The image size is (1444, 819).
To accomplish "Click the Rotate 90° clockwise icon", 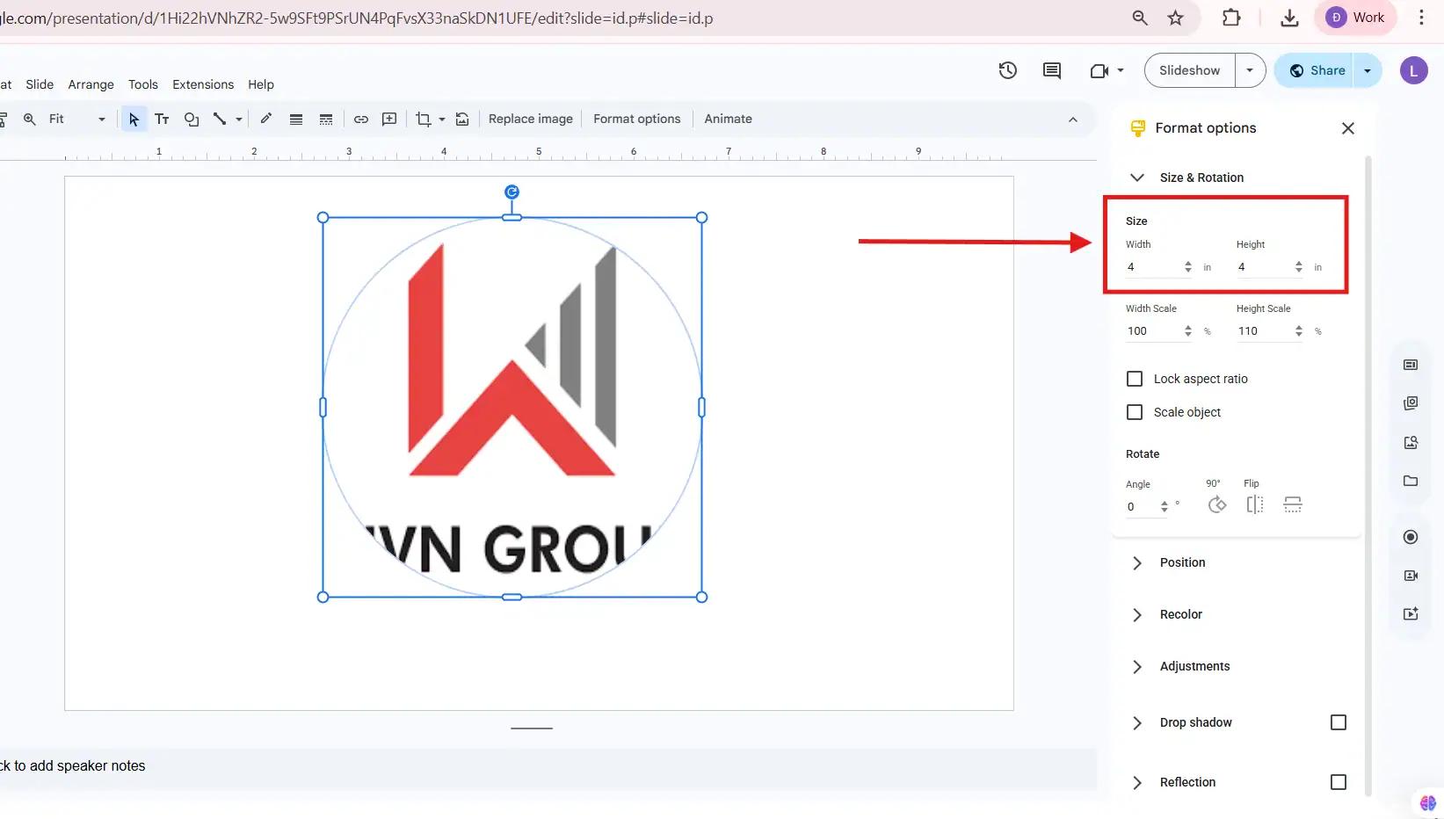I will [1216, 504].
